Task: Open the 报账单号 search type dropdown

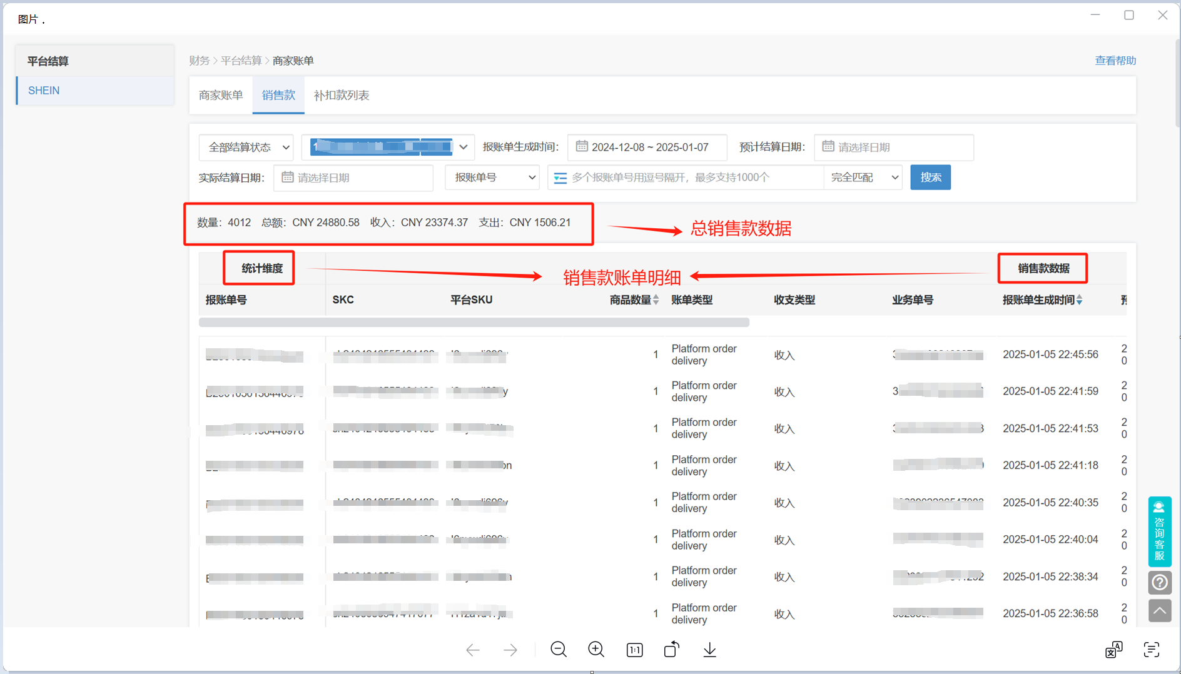Action: coord(492,178)
